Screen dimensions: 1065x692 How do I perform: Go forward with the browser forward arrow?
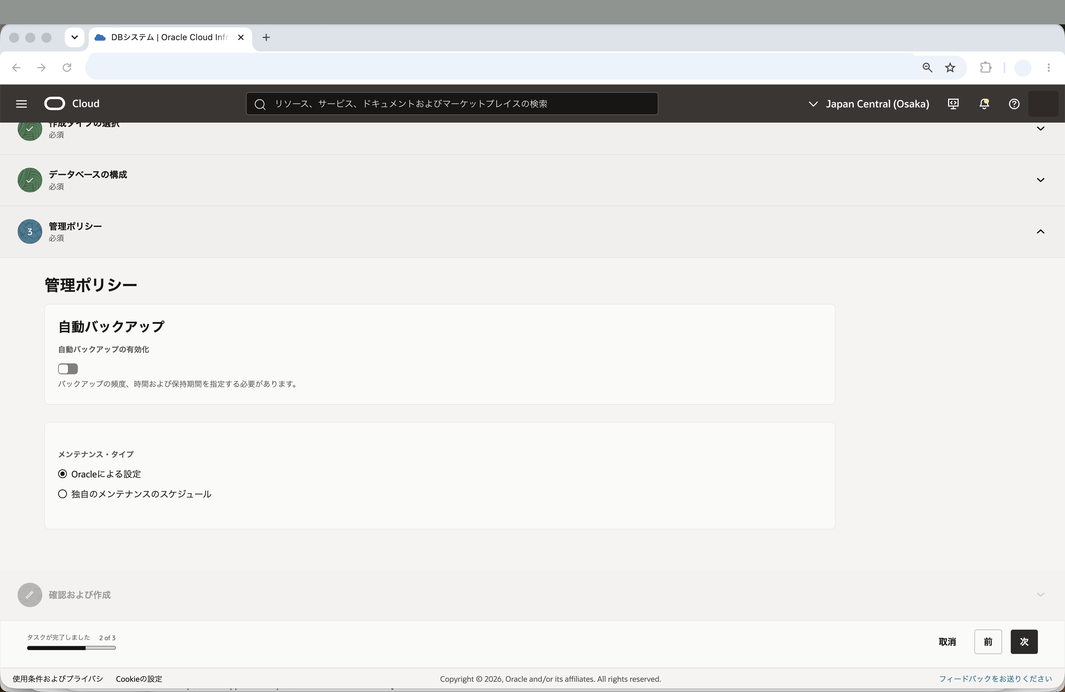pos(42,68)
